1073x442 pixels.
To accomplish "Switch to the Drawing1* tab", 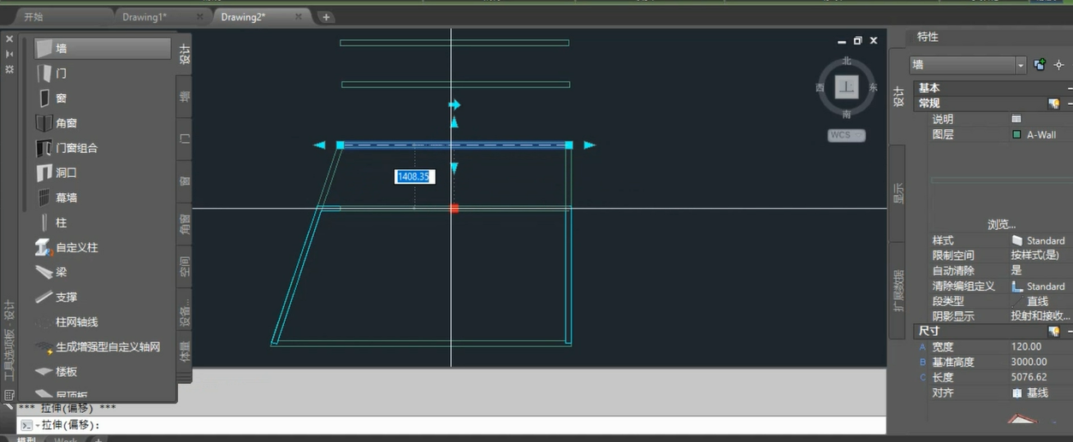I will [145, 16].
